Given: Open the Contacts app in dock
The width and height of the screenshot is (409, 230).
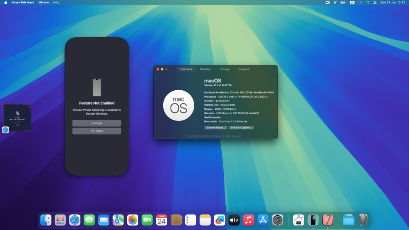Looking at the screenshot, I should [176, 220].
